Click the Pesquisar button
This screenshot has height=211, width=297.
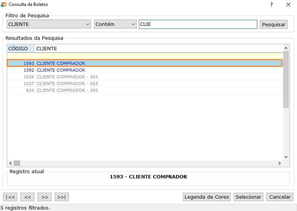[x=273, y=24]
